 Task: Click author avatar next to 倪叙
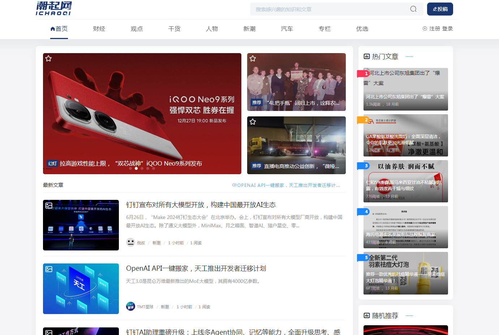click(130, 242)
